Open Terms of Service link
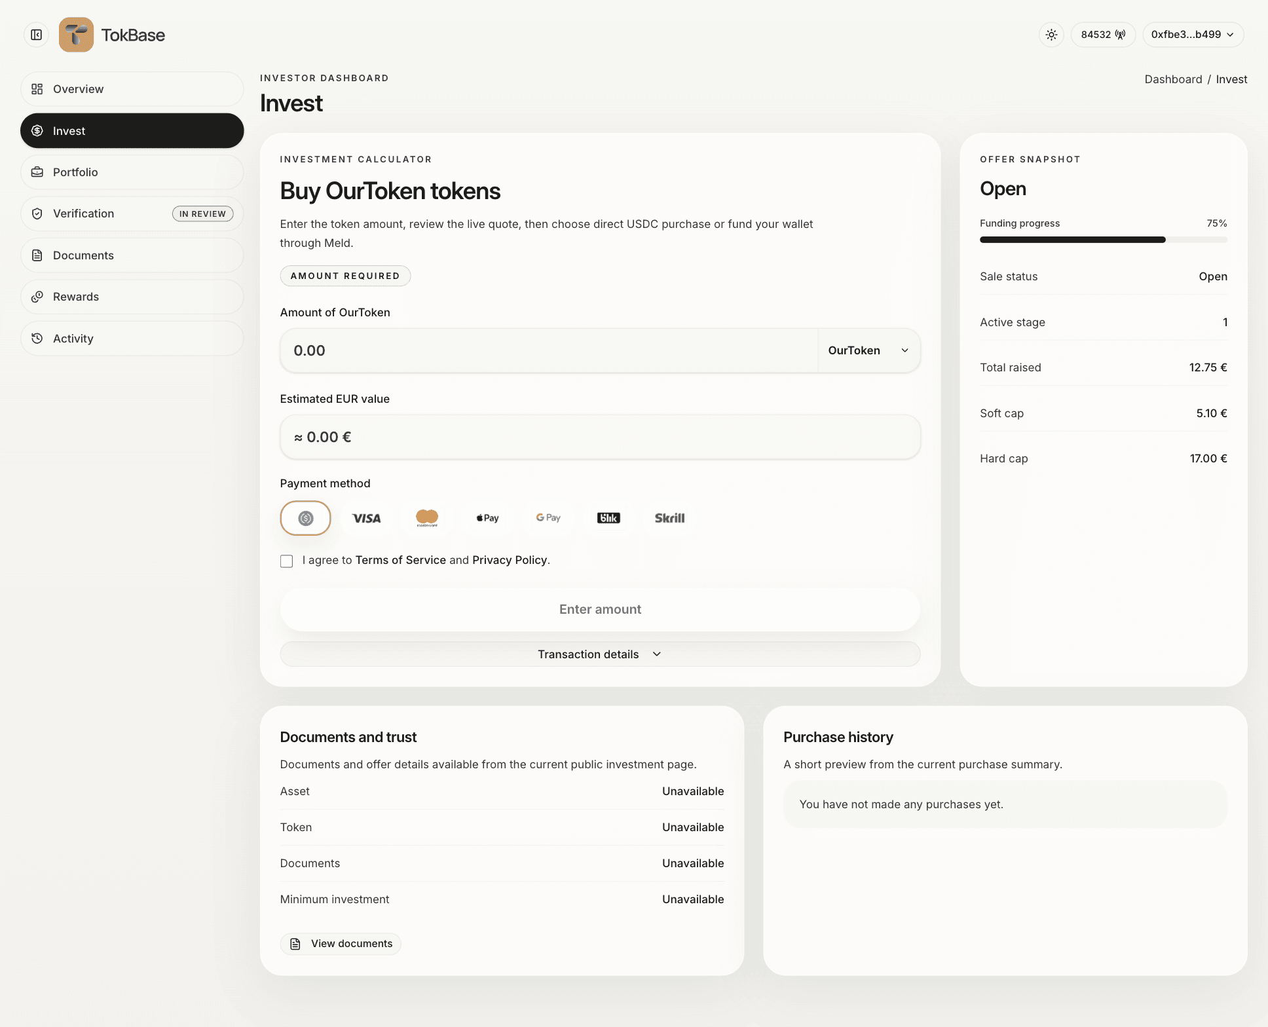Image resolution: width=1268 pixels, height=1027 pixels. coord(401,560)
